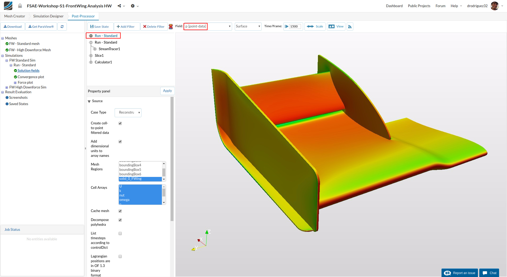The height and width of the screenshot is (277, 507).
Task: Collapse Result Evaluation node
Action: (3, 92)
